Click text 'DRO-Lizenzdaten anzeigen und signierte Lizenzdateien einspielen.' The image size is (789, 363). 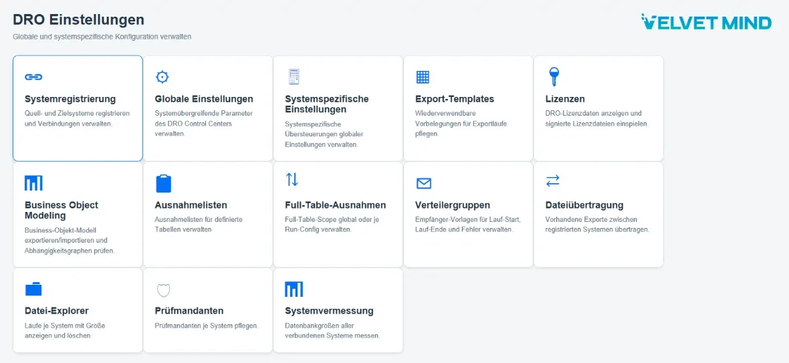(x=597, y=118)
